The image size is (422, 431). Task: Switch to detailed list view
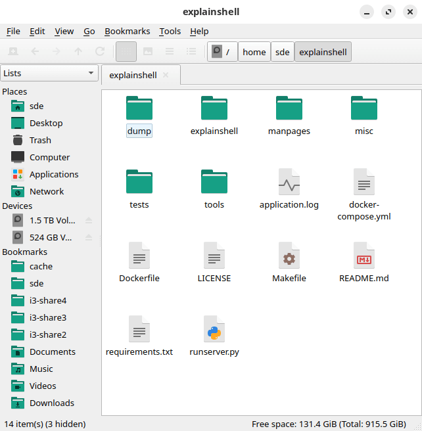[x=191, y=51]
